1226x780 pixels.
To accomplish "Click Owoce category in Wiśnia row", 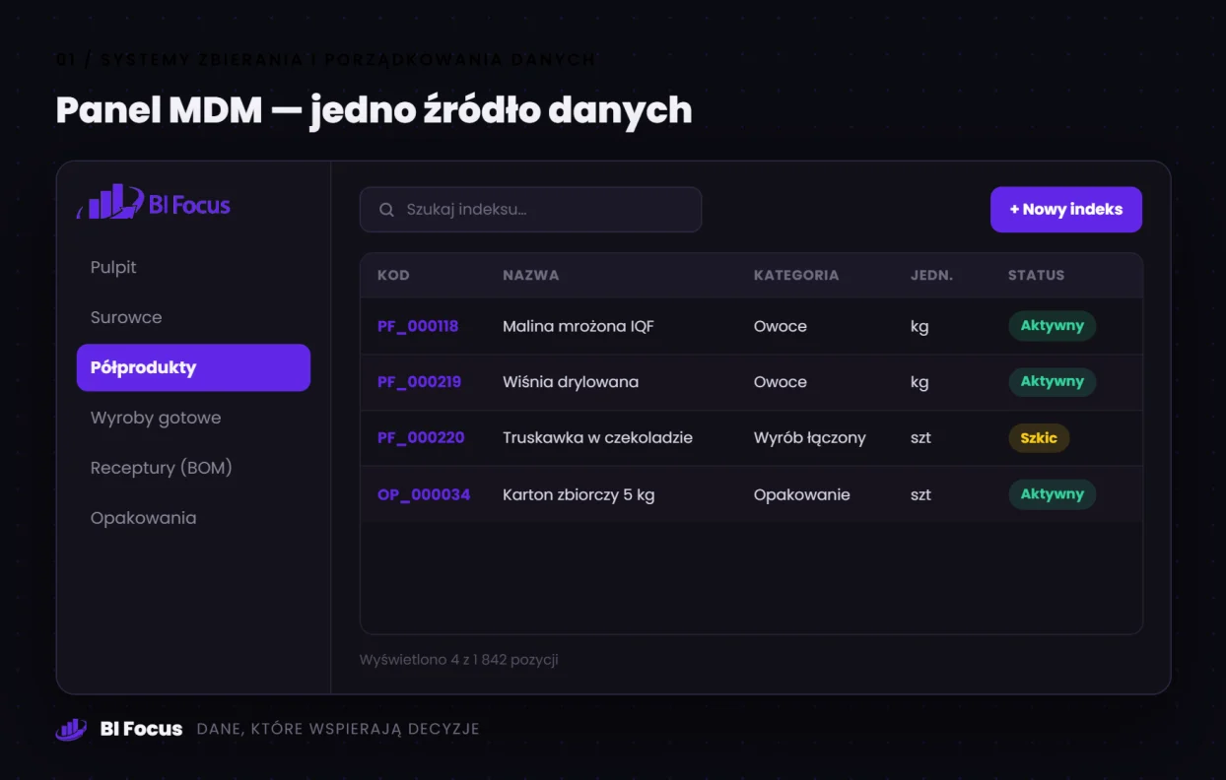I will pyautogui.click(x=781, y=382).
